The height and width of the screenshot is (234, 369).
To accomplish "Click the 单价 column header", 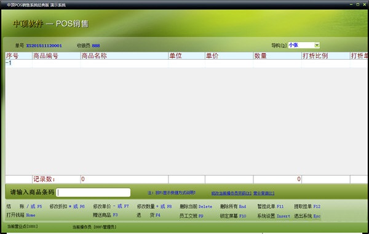I will (229, 56).
